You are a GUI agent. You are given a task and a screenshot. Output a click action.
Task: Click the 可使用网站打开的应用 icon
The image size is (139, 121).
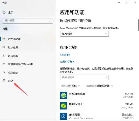(4, 64)
